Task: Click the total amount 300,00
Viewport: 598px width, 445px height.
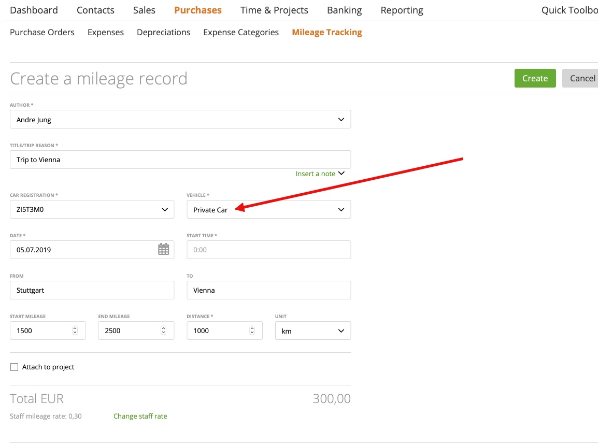Action: click(x=332, y=398)
